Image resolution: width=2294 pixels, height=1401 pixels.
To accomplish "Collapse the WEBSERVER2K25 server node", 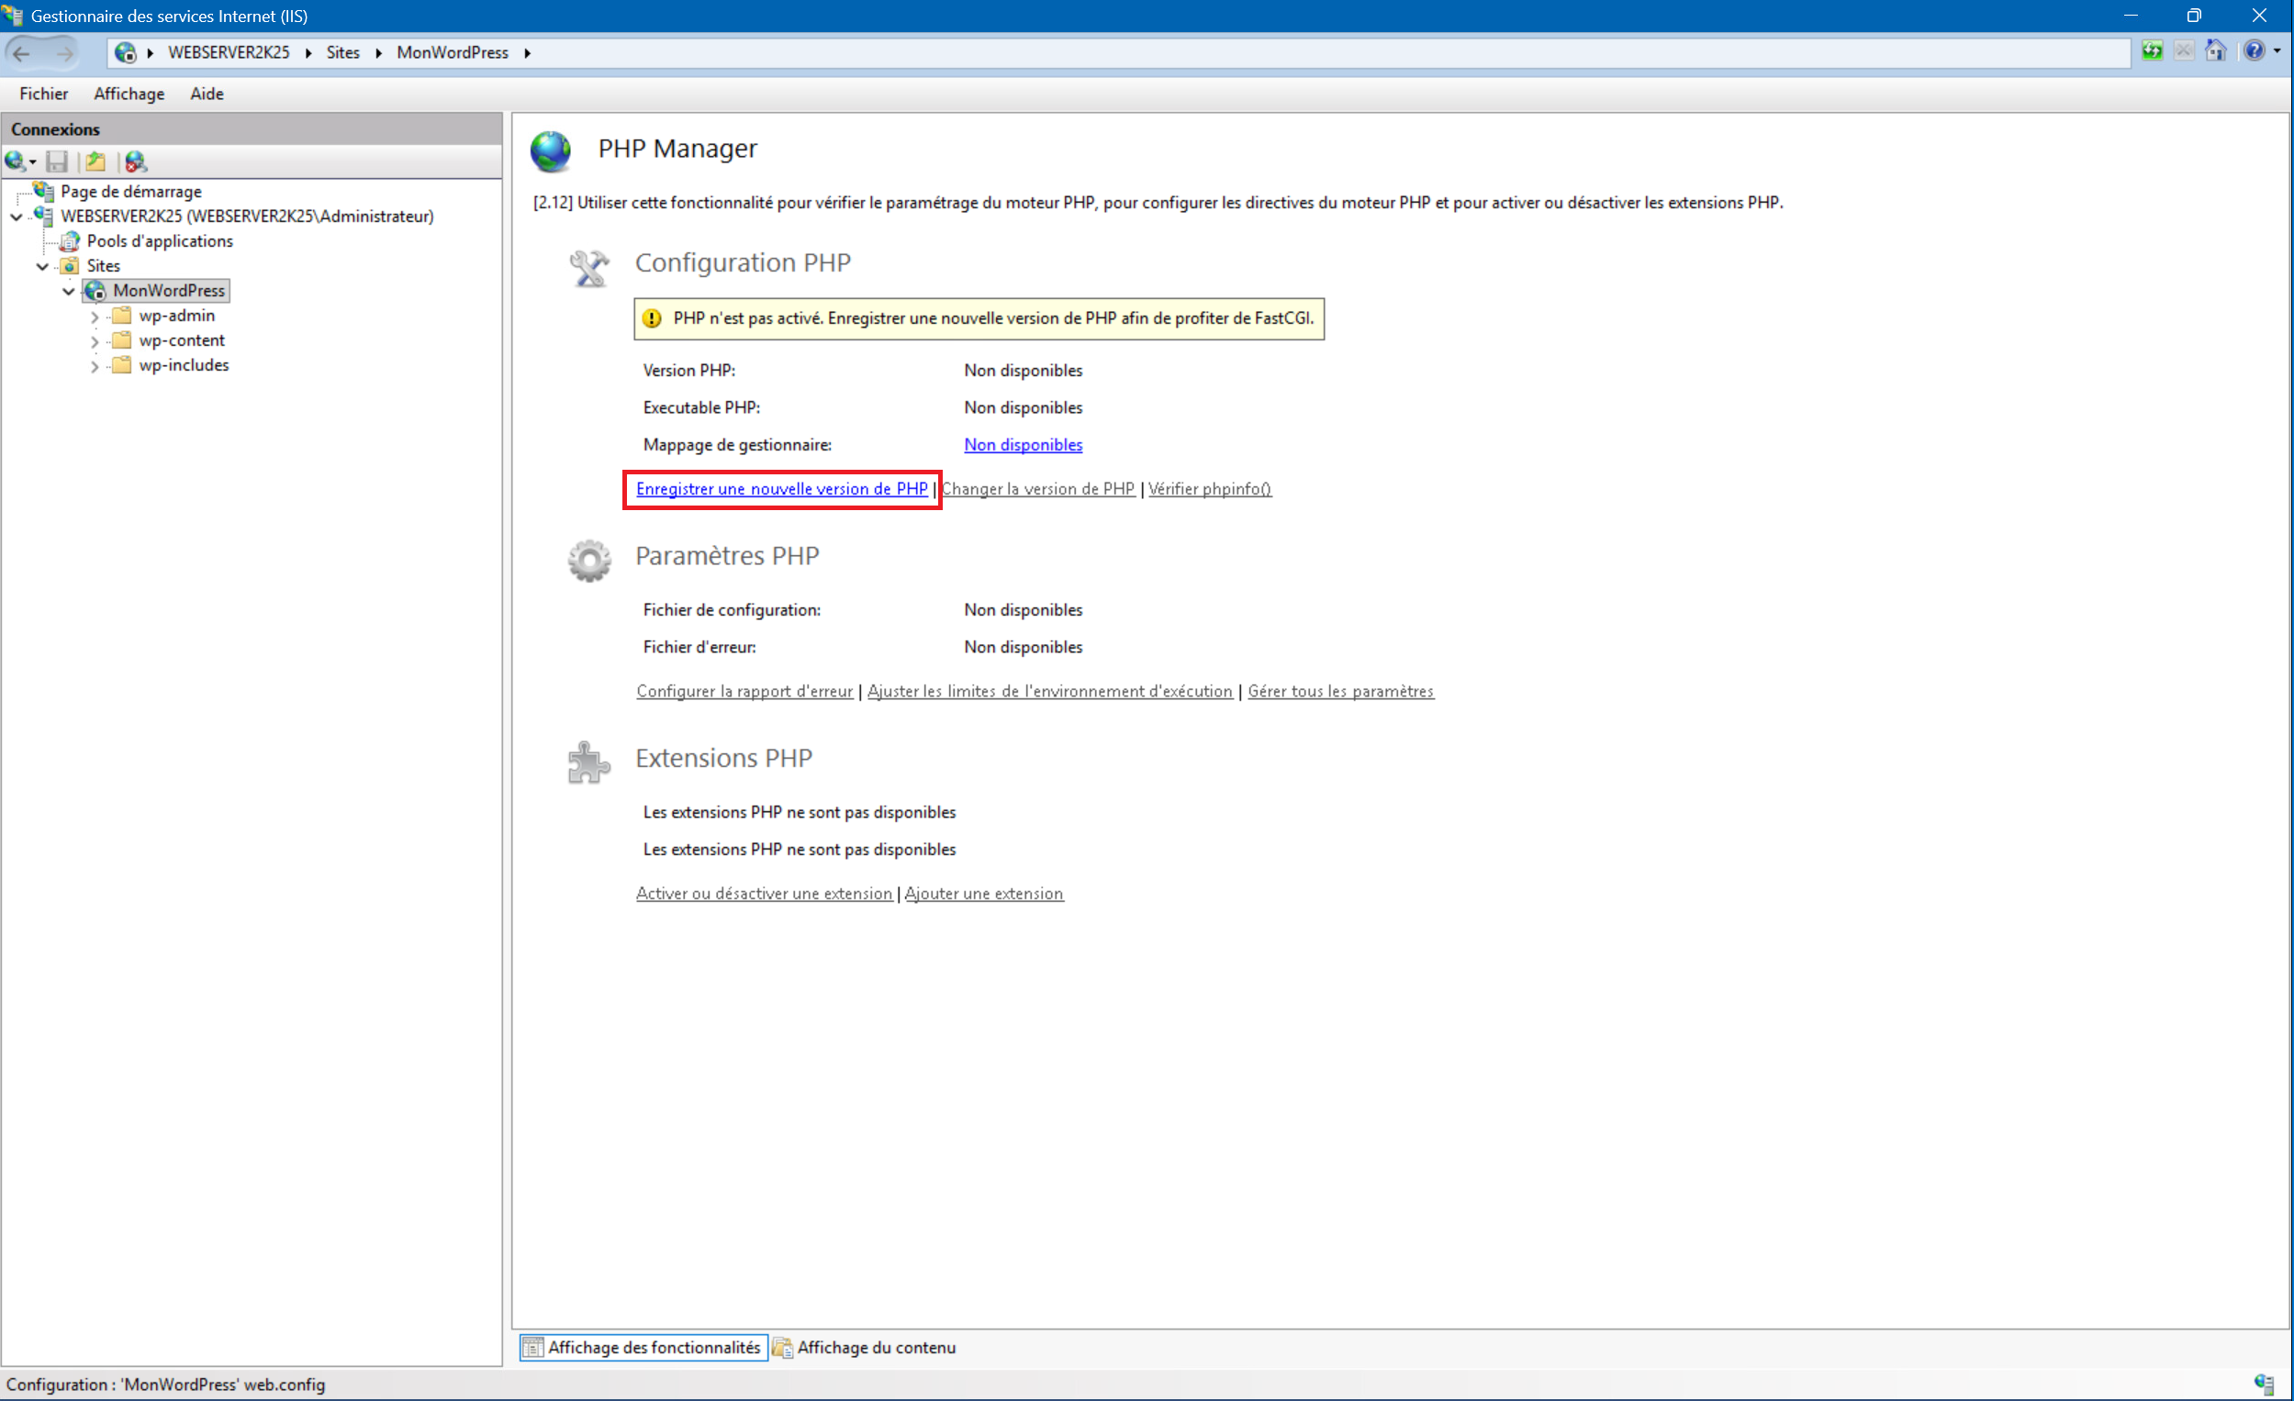I will point(17,217).
